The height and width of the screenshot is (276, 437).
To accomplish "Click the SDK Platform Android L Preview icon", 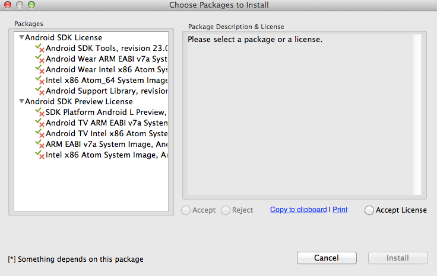I will [40, 113].
